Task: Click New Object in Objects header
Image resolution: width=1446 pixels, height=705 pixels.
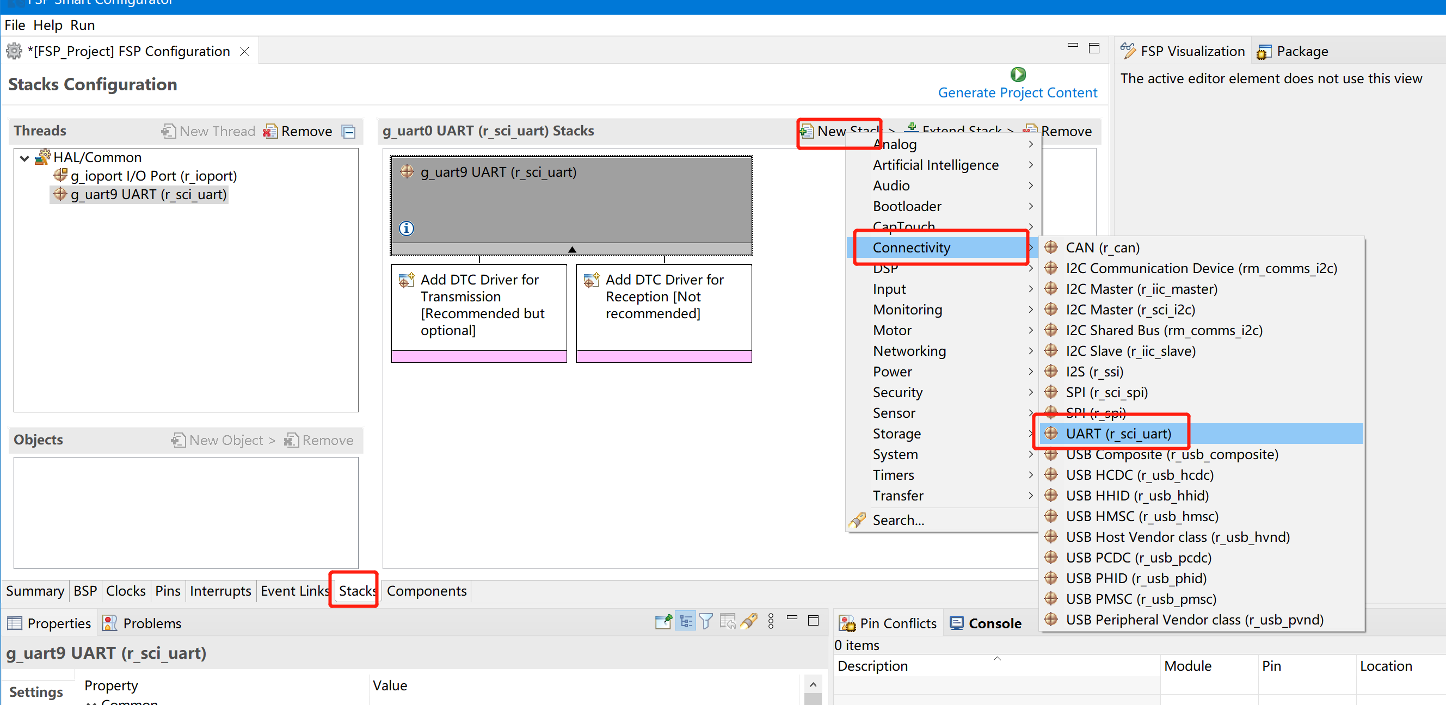Action: coord(223,440)
